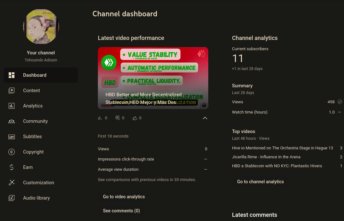Click the First 18 seconds text
This screenshot has height=221, width=344.
click(113, 136)
